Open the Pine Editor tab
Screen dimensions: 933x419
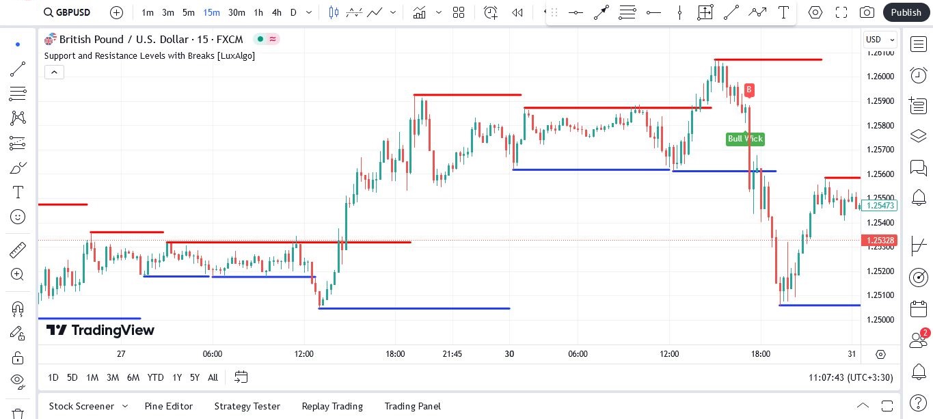pyautogui.click(x=169, y=406)
